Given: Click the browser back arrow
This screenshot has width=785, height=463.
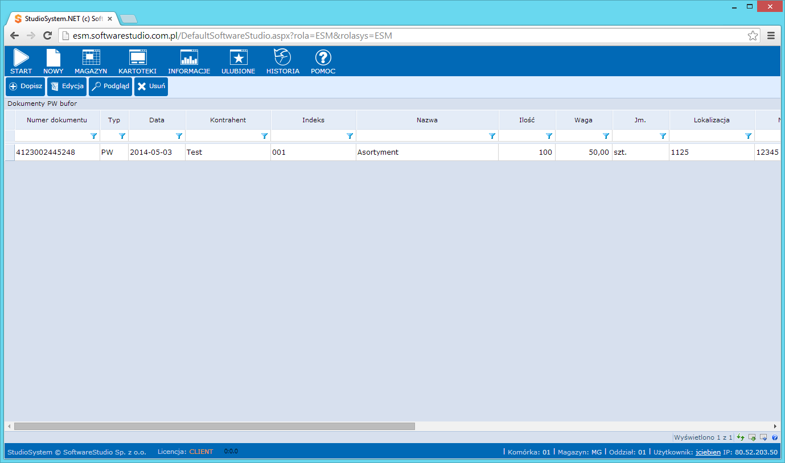Looking at the screenshot, I should [15, 36].
